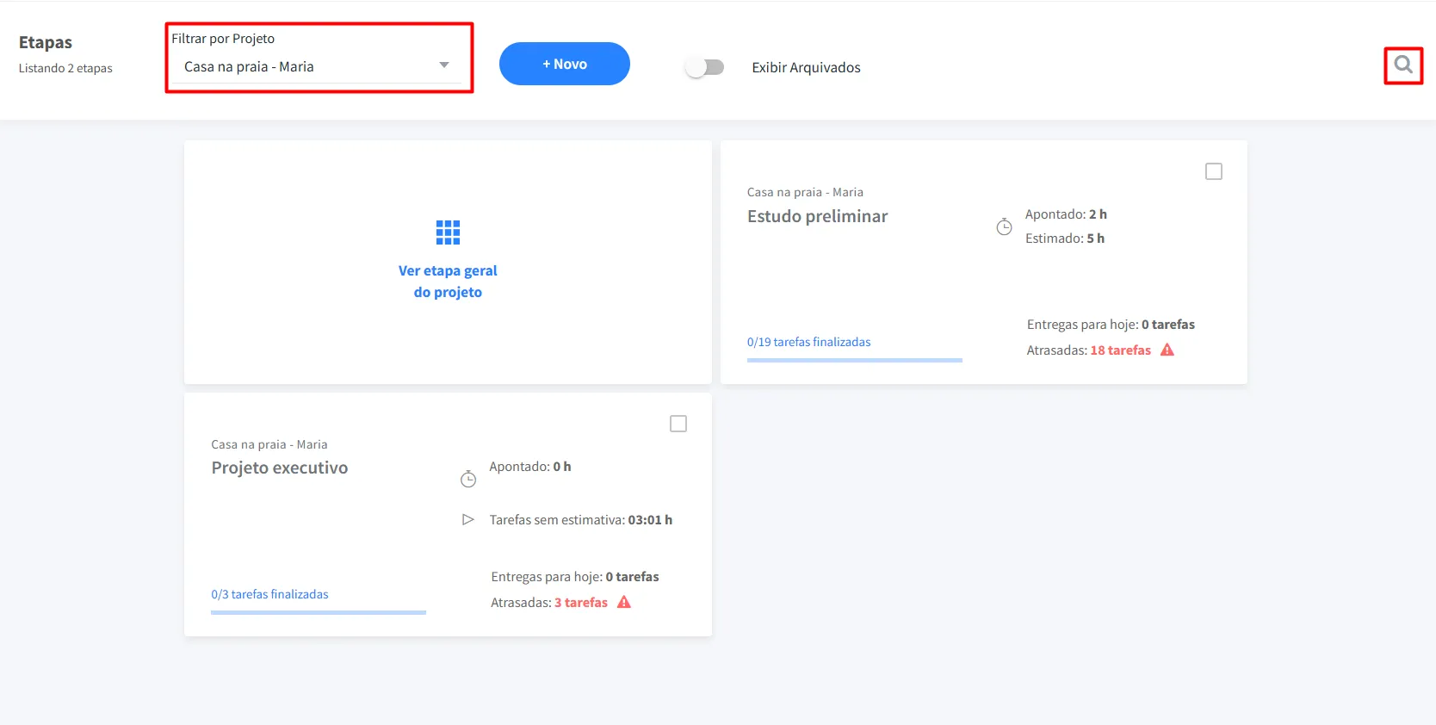Click Entregas para hoje in Estudo preliminar card
The height and width of the screenshot is (725, 1436).
pos(1111,325)
